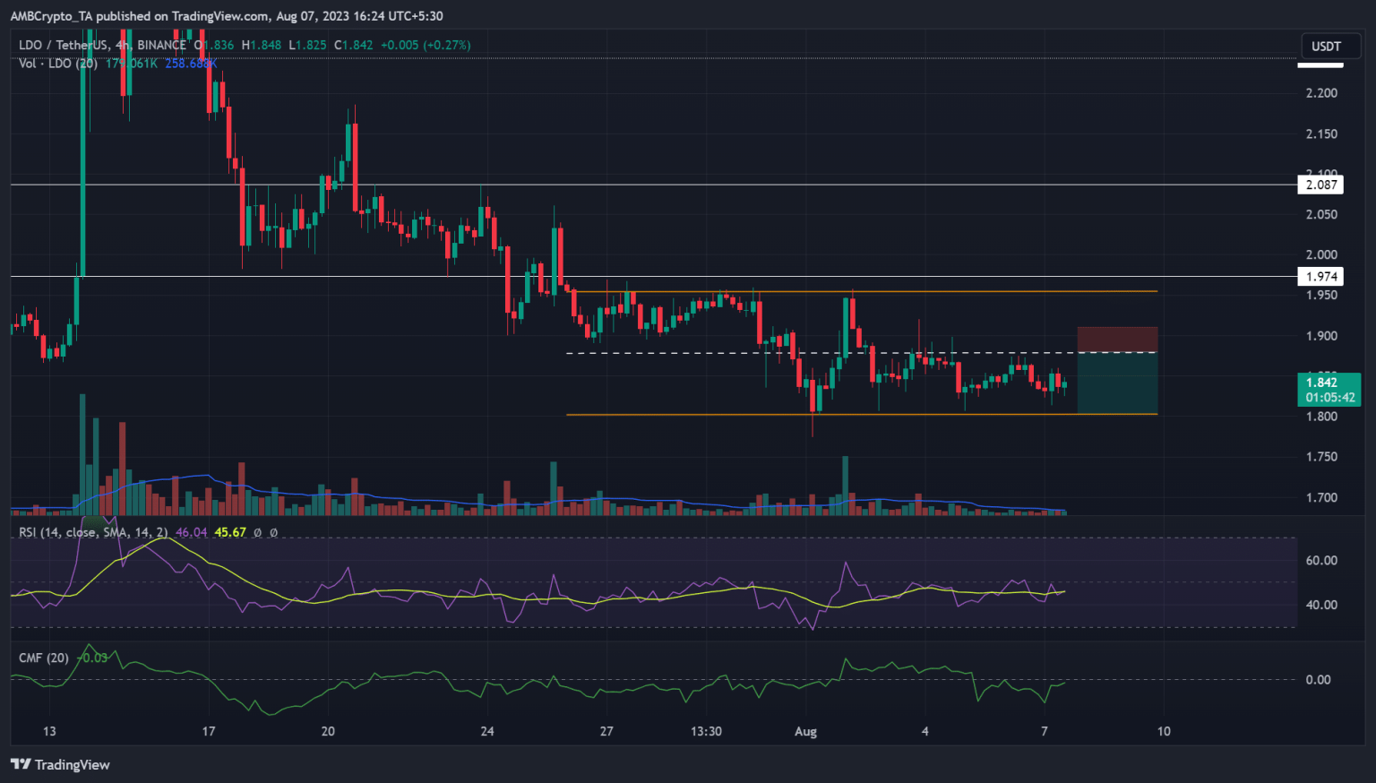Viewport: 1376px width, 783px height.
Task: Click the yellow RSI SMA value 45.67
Action: click(230, 532)
